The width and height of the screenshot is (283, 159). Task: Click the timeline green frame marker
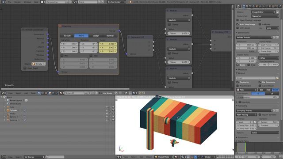pyautogui.click(x=245, y=147)
